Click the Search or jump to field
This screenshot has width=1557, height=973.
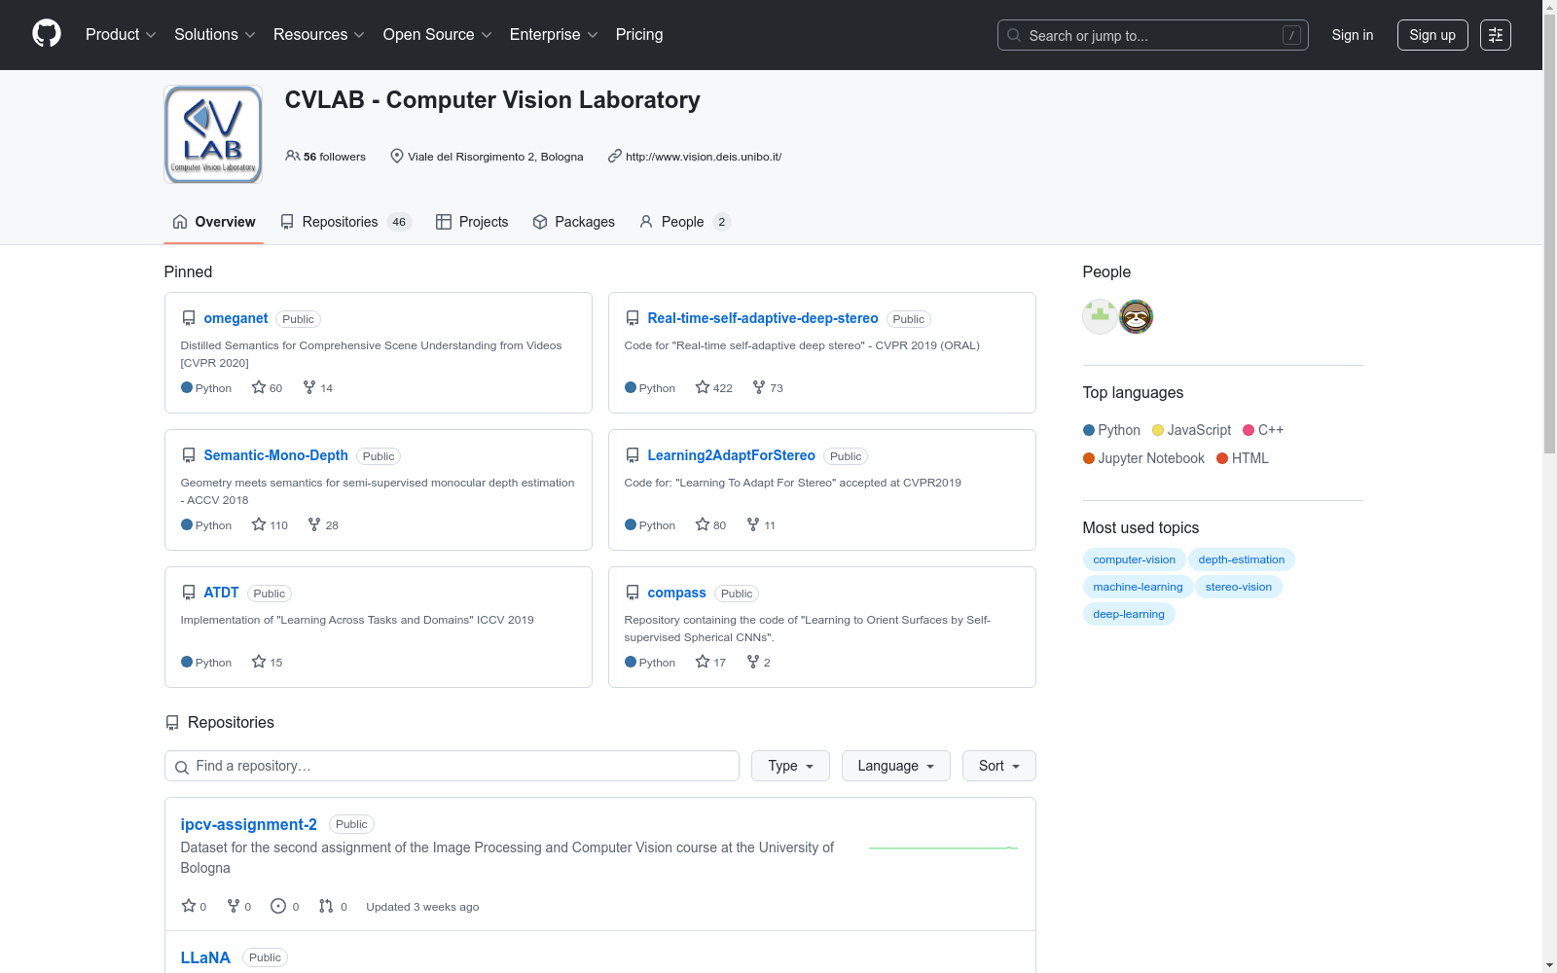(1153, 35)
